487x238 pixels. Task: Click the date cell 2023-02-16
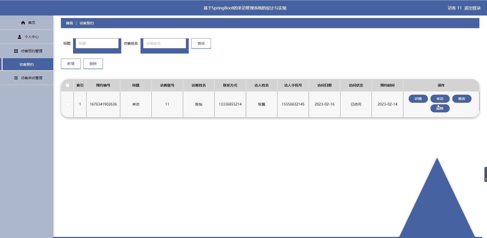pyautogui.click(x=324, y=104)
